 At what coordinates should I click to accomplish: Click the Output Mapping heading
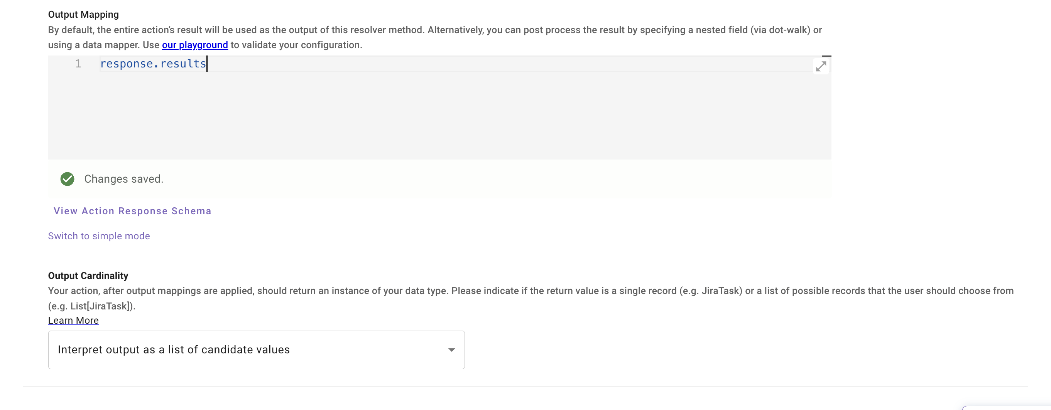coord(83,15)
